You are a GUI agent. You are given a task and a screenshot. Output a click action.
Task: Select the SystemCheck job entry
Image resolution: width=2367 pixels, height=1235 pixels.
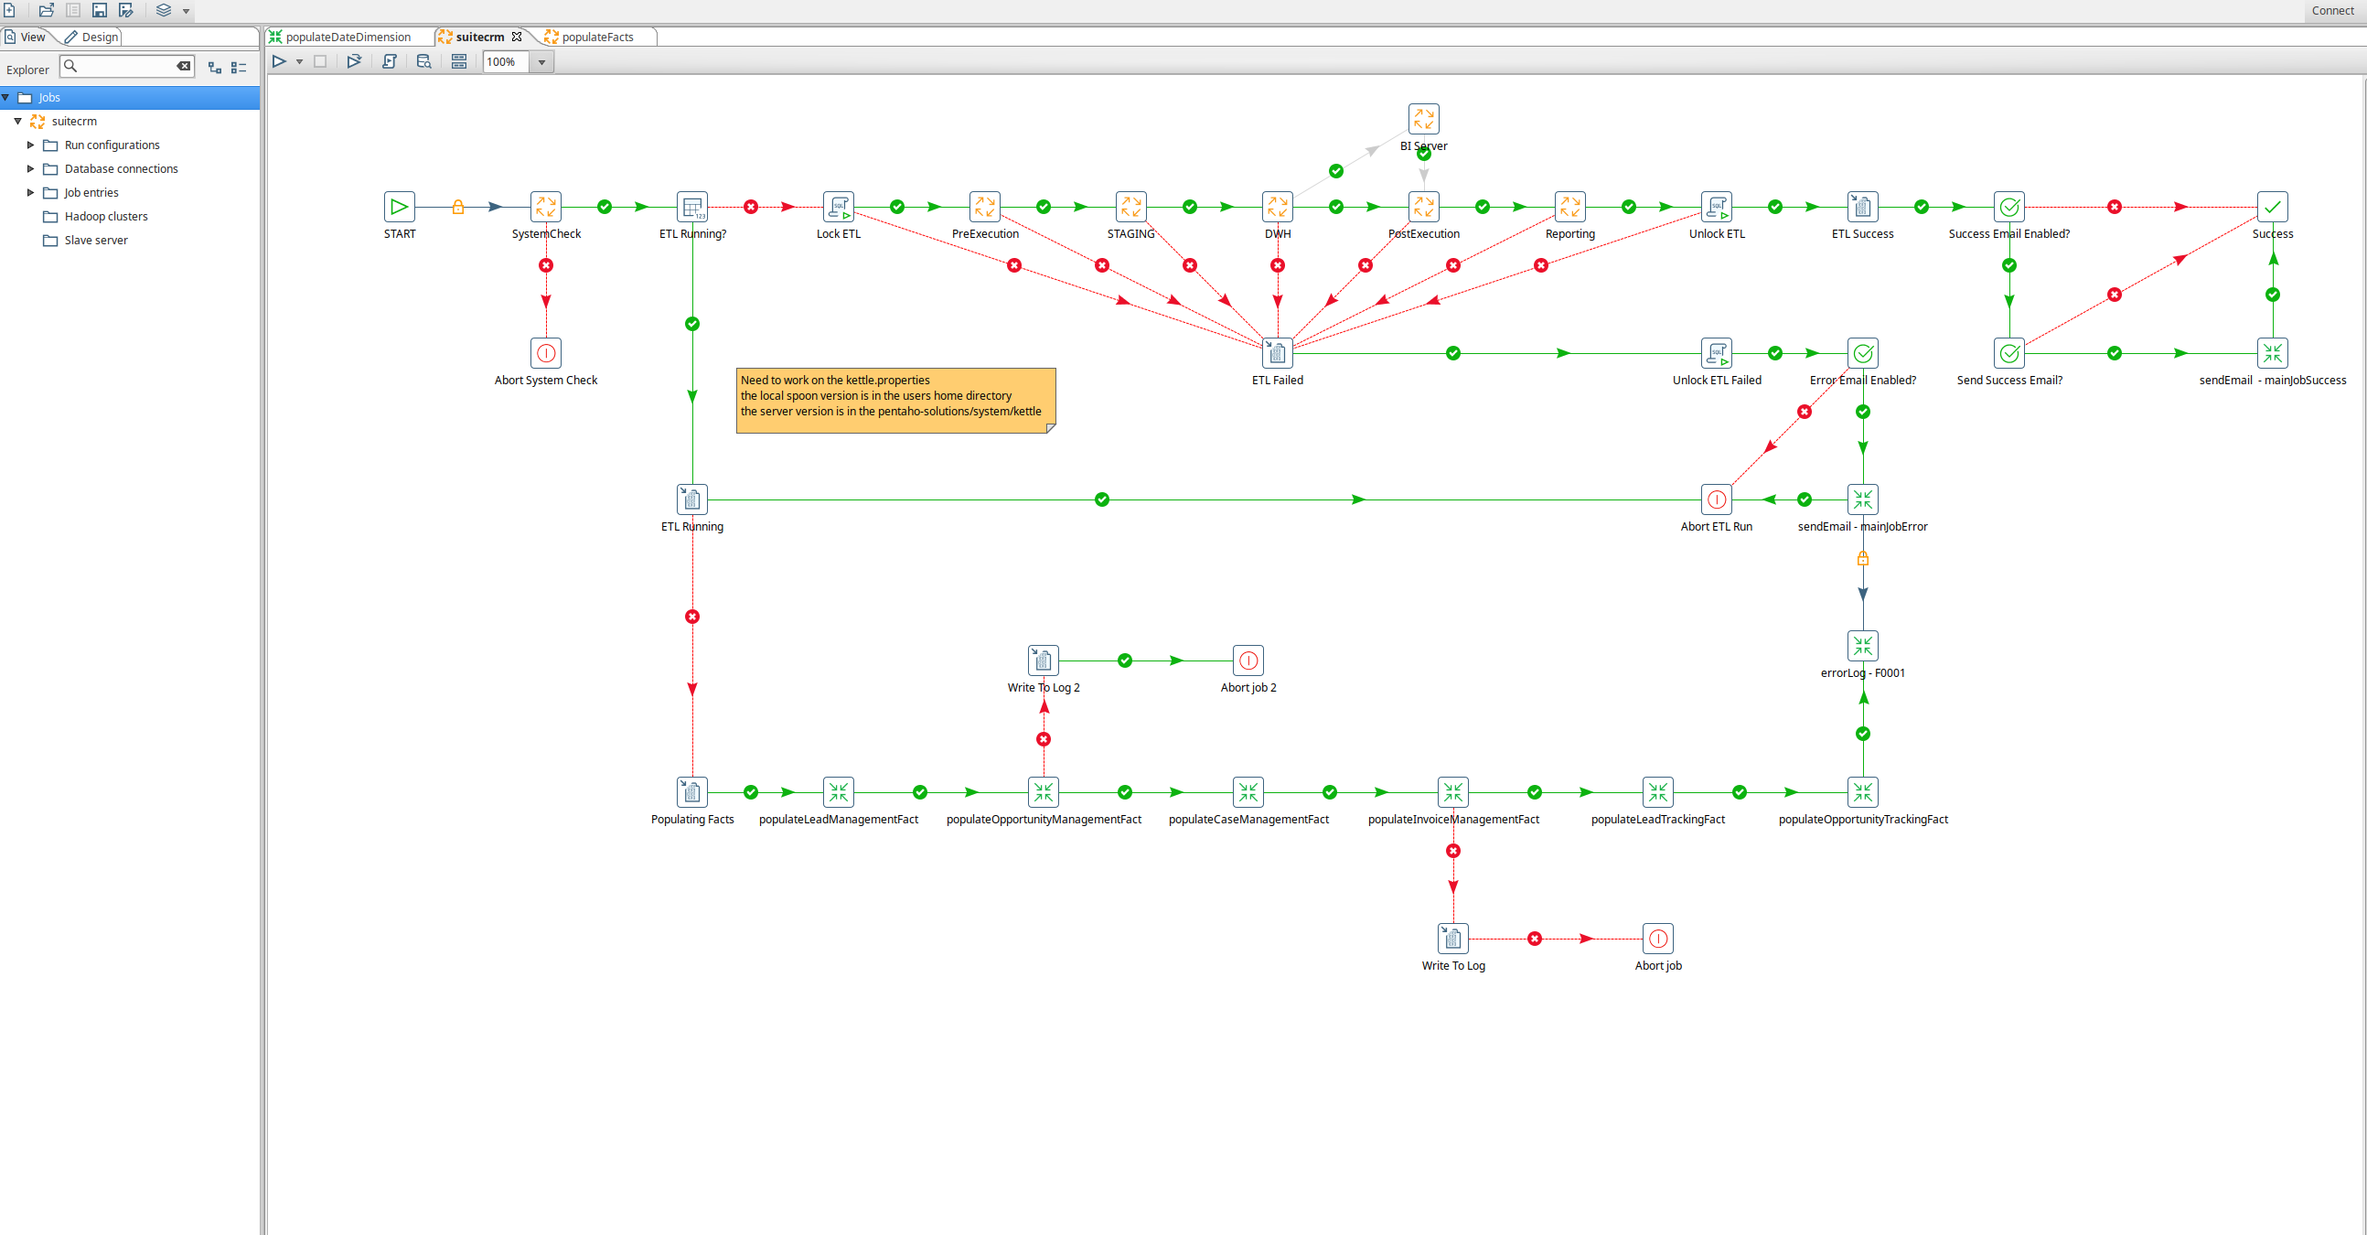click(546, 207)
